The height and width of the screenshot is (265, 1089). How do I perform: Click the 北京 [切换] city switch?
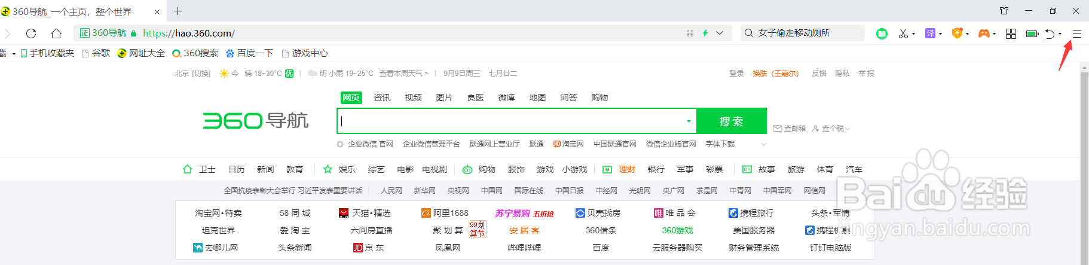(192, 74)
